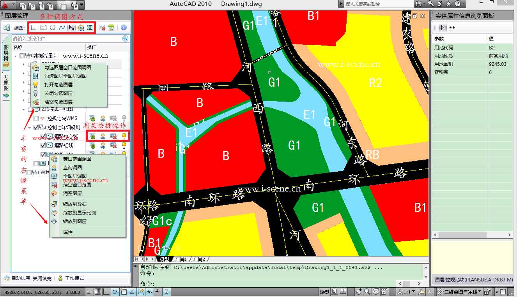
Task: Toggle light bulb visibility for 道路中心线
Action: tap(124, 136)
